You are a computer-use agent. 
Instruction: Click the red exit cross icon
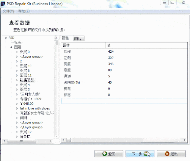(167, 154)
